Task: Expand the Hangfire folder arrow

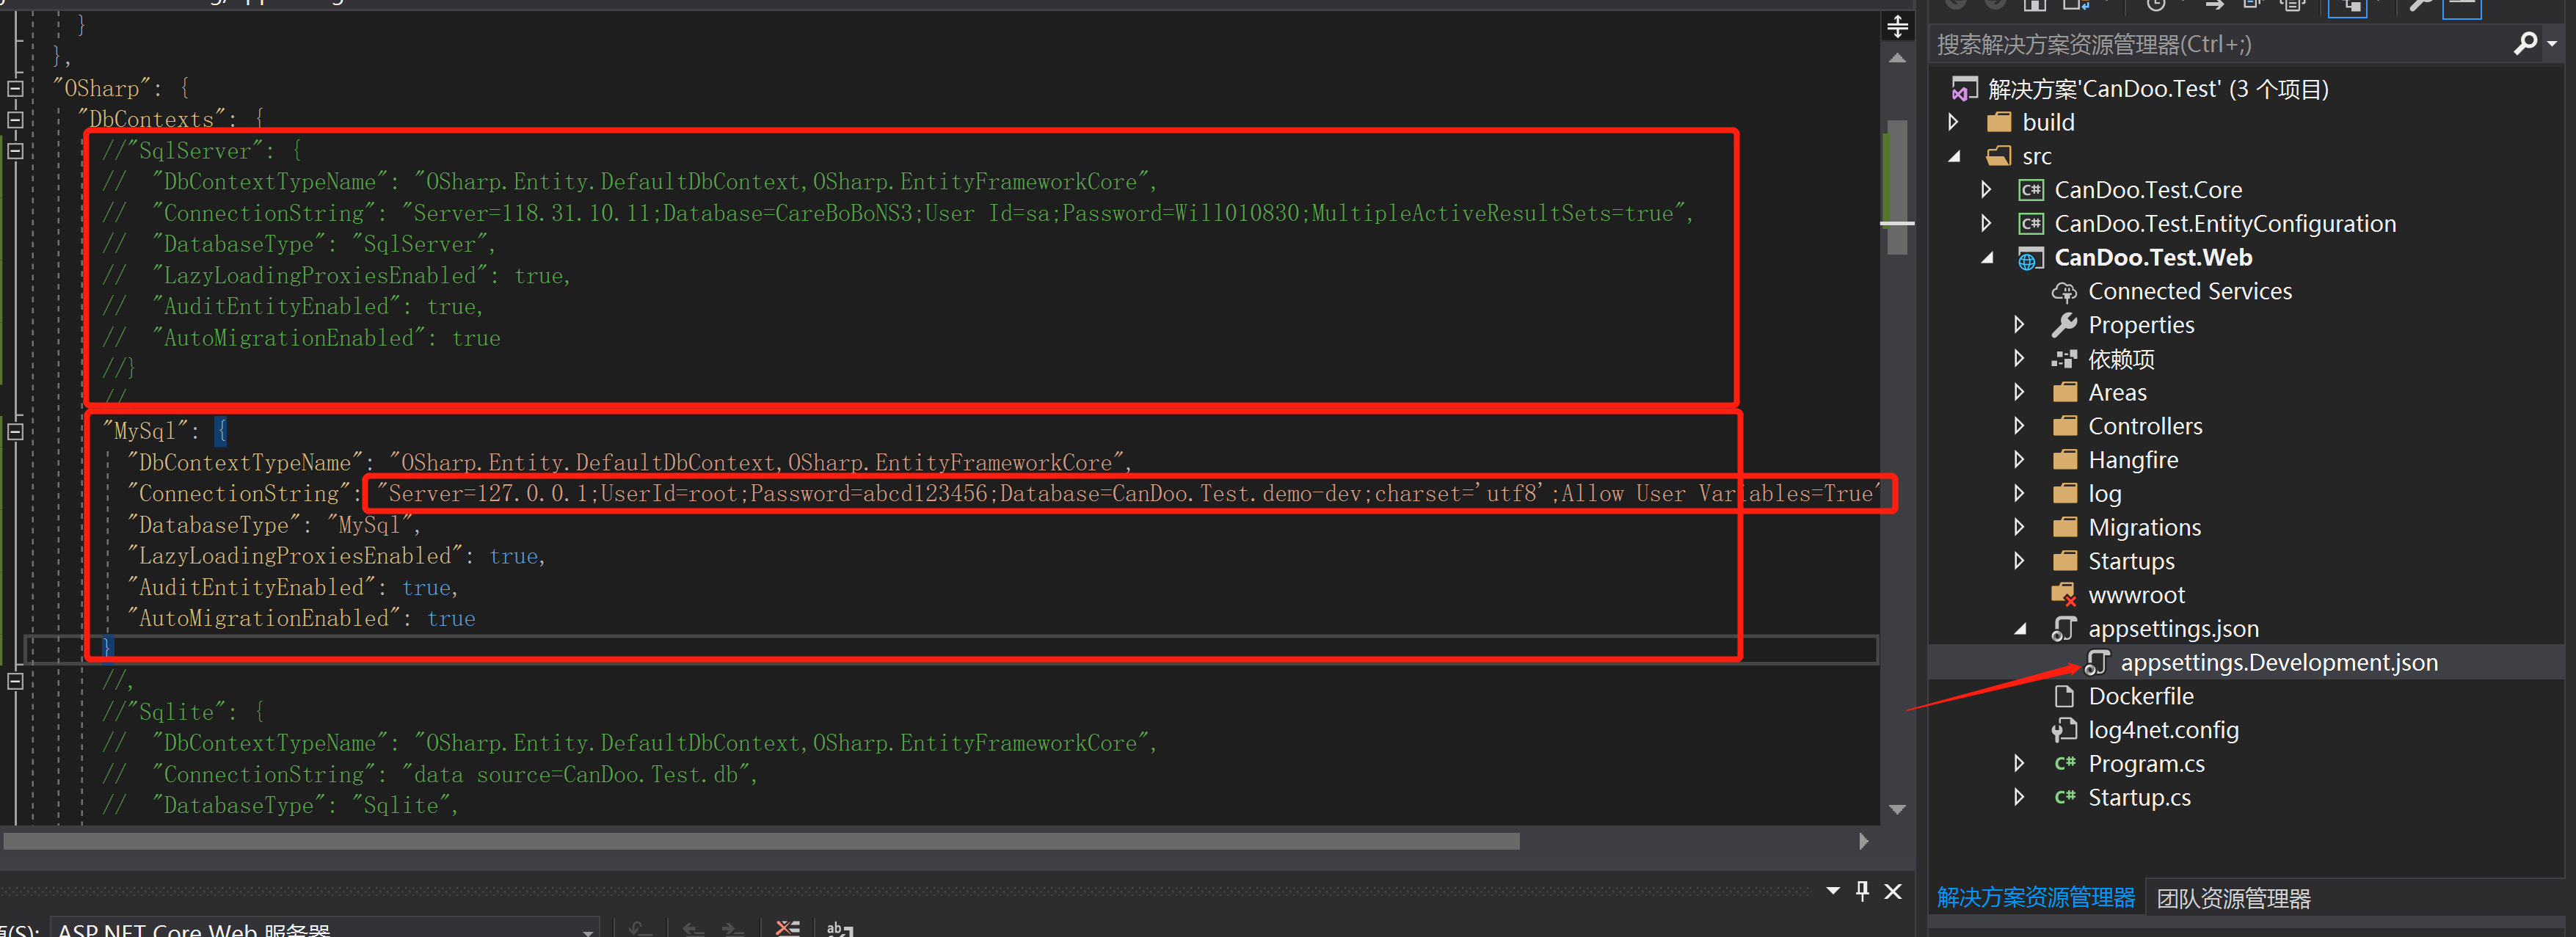Action: point(2020,460)
